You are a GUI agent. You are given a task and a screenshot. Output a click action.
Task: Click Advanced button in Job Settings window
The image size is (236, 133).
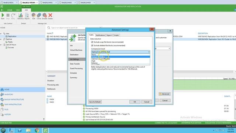(164, 94)
